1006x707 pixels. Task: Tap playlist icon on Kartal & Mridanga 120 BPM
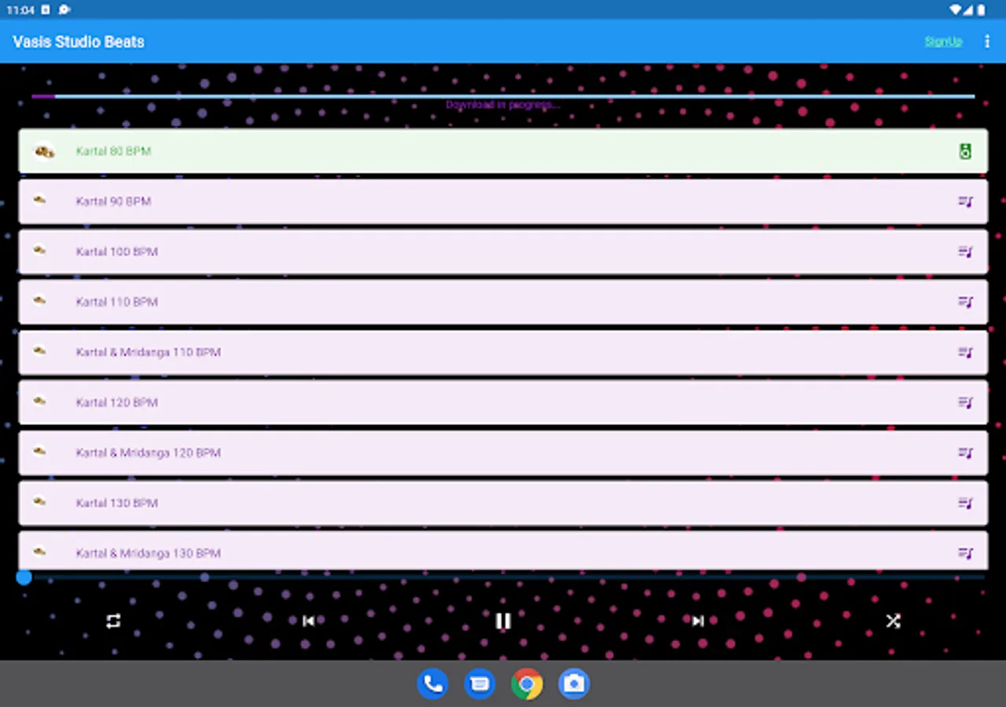coord(965,453)
